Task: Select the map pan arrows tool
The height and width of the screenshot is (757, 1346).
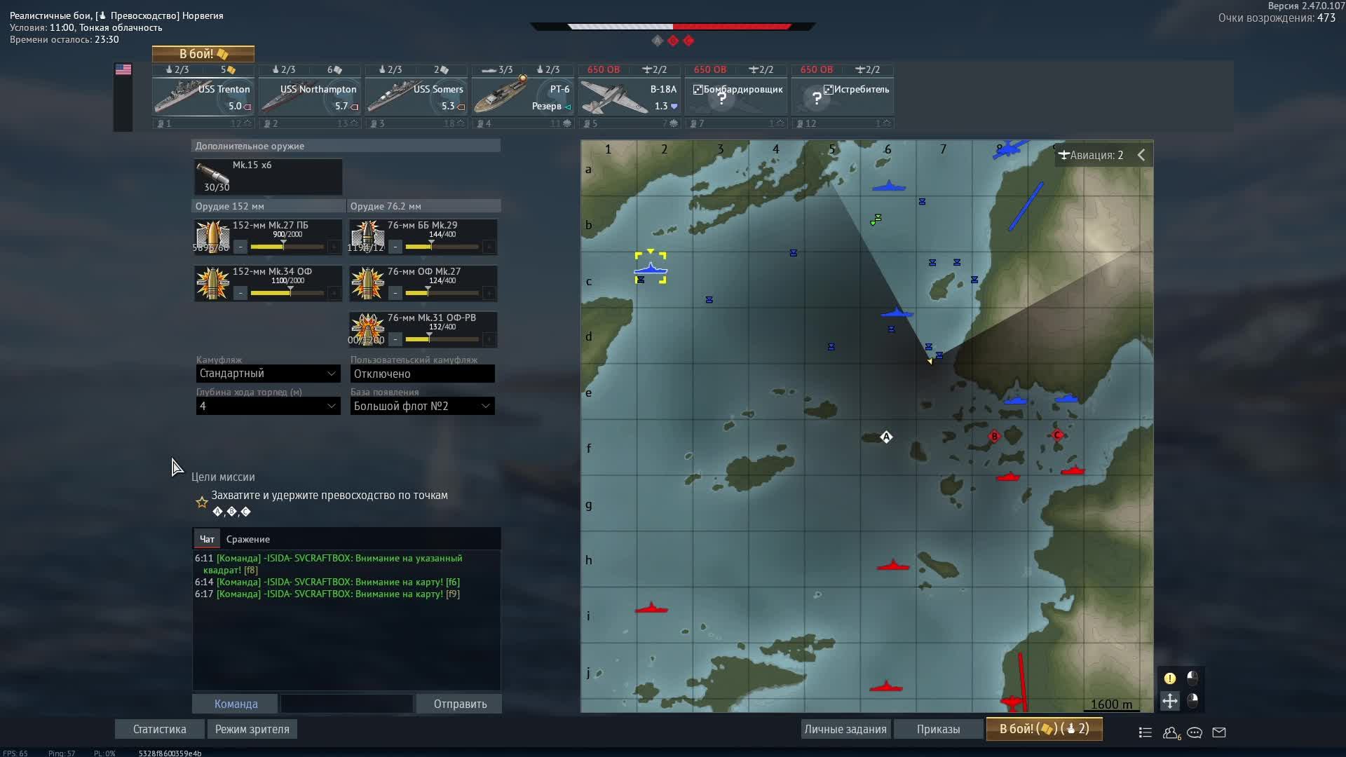Action: [x=1169, y=700]
